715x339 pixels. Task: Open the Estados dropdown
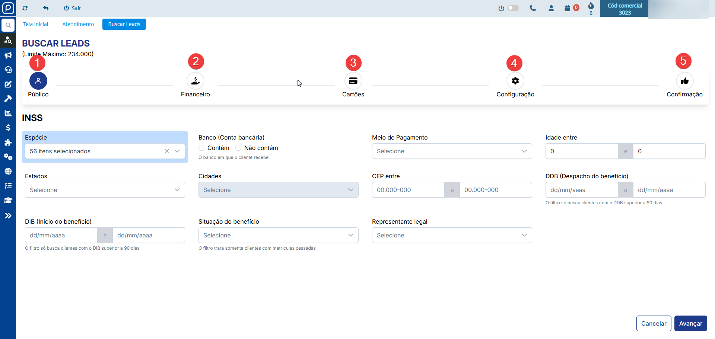[105, 190]
